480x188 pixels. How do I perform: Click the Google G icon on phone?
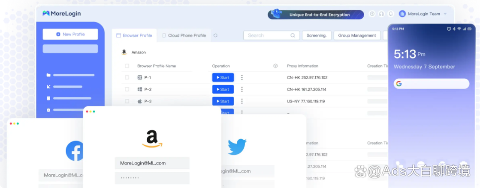pos(398,84)
